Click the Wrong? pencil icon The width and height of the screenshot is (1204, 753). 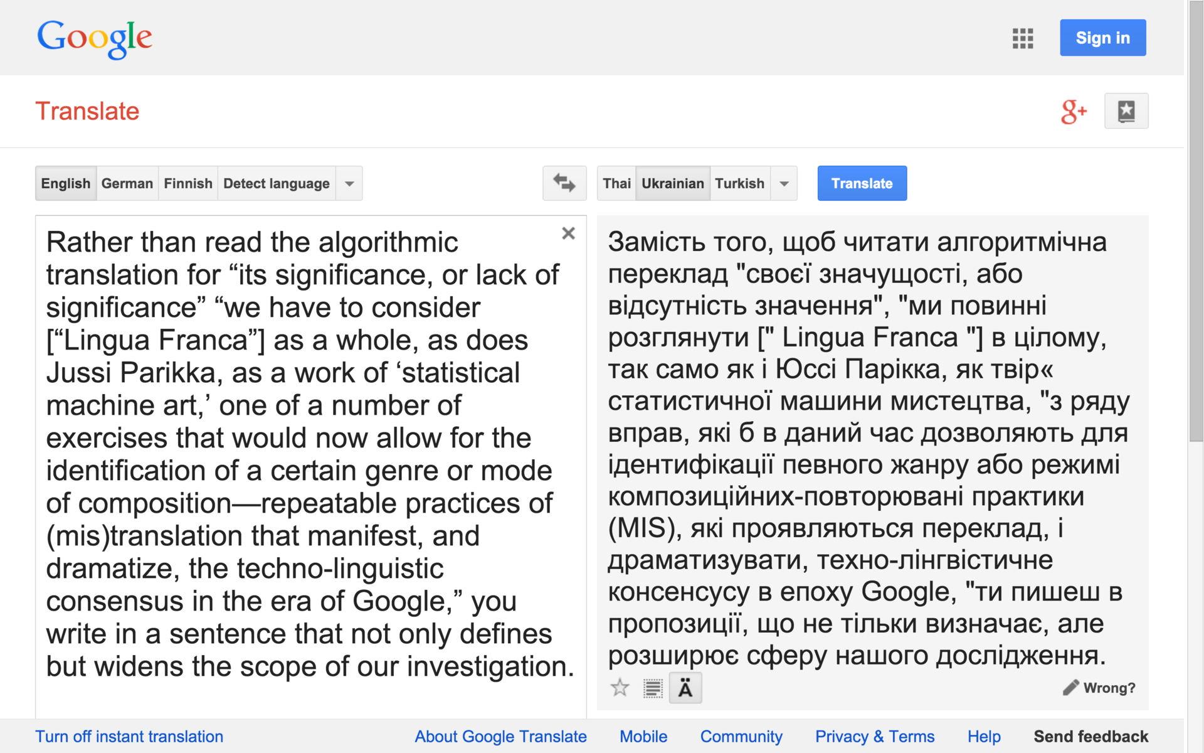click(1070, 688)
